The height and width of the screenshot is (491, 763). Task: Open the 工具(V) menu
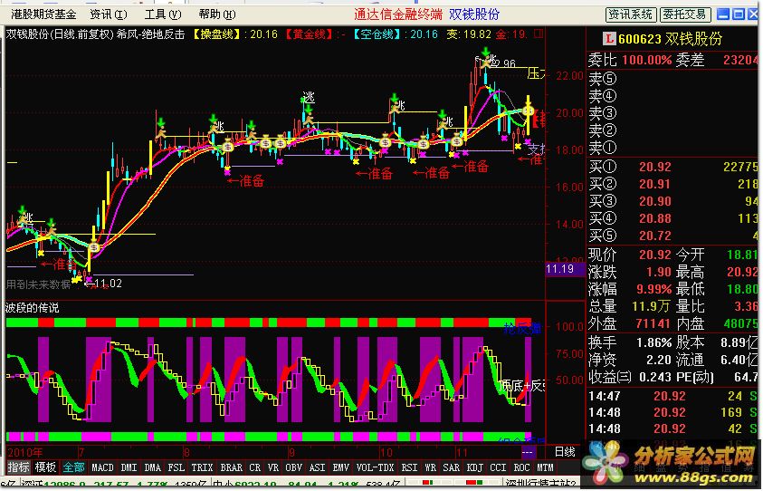[163, 14]
